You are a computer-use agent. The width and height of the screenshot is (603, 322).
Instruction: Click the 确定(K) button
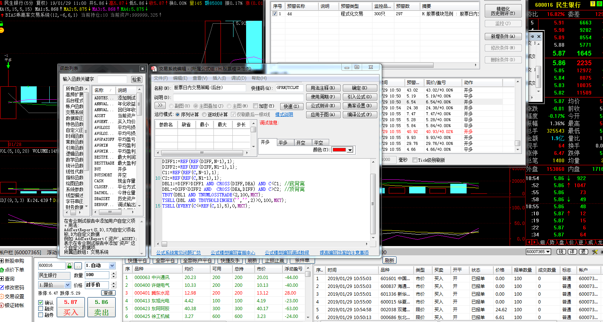tap(360, 88)
